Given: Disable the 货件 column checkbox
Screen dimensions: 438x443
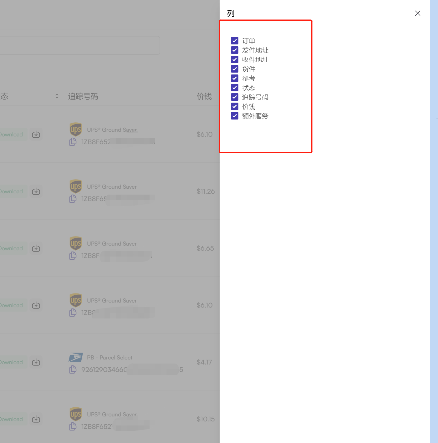Looking at the screenshot, I should 235,69.
